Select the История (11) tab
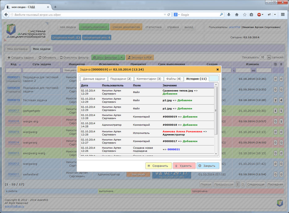Screen dimensions: 289x213 coord(197,79)
